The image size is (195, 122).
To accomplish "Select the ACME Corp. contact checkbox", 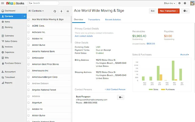I will [28, 26].
